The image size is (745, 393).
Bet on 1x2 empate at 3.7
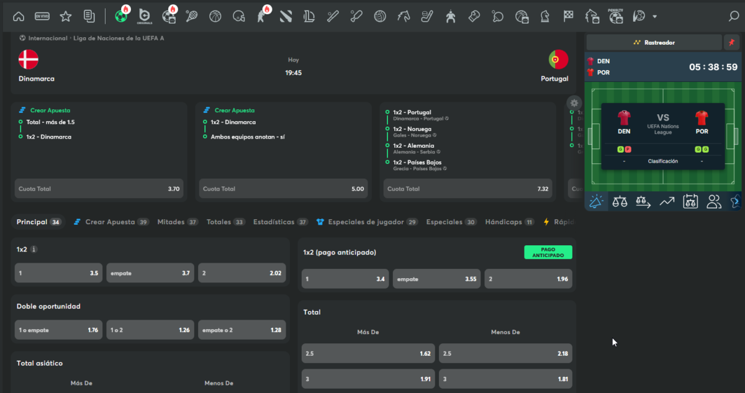pos(150,273)
